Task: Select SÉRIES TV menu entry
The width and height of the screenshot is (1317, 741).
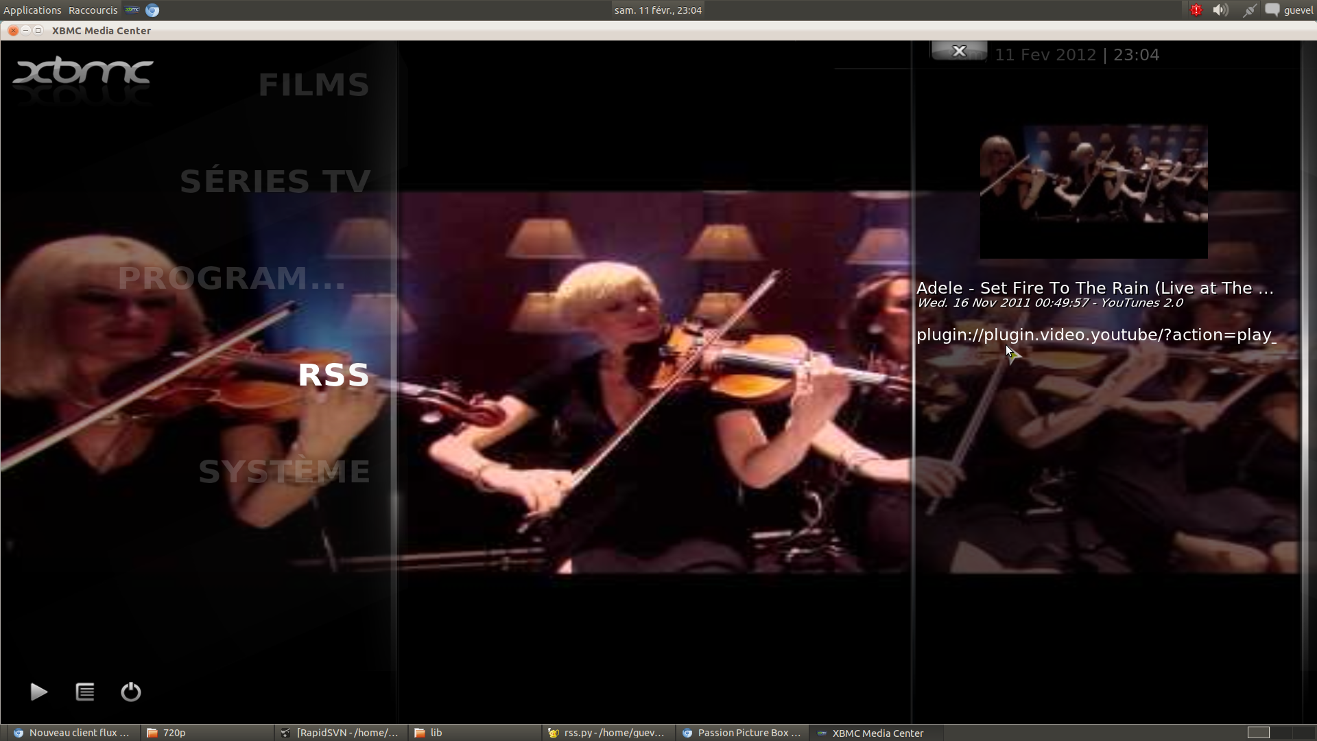Action: point(275,181)
